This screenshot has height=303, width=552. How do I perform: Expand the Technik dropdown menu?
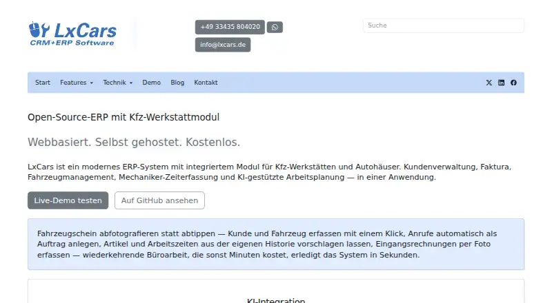click(x=117, y=83)
